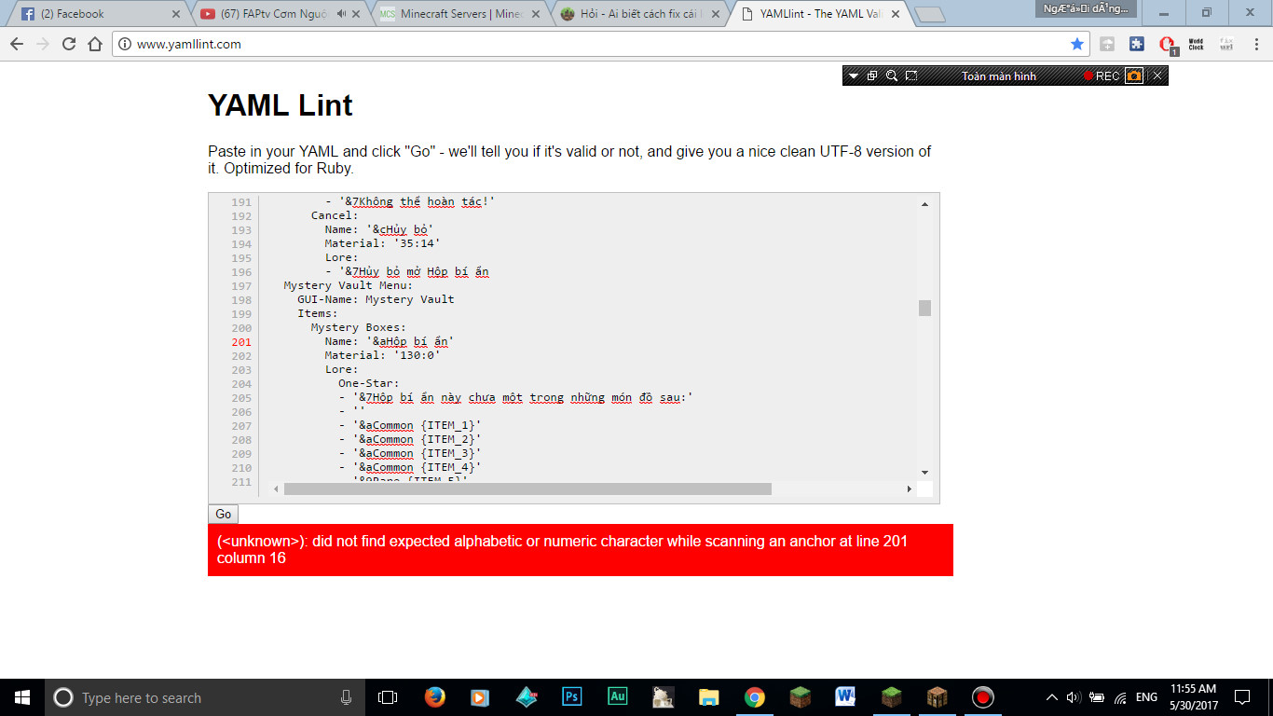Bookmark this page with the star icon
This screenshot has width=1273, height=716.
click(1077, 44)
